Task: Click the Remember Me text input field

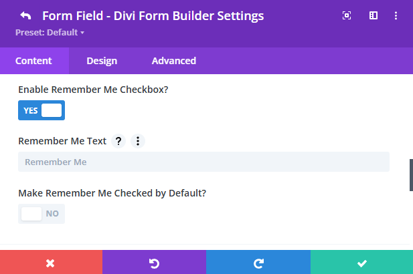Action: tap(203, 162)
